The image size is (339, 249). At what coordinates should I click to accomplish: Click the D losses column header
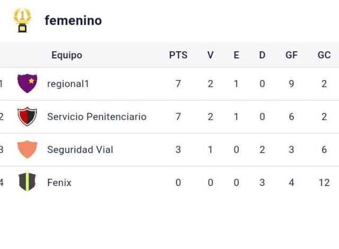click(262, 55)
